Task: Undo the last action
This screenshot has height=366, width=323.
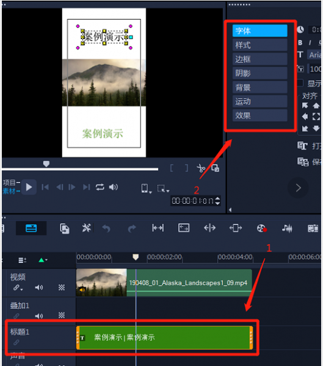Action: (x=106, y=228)
